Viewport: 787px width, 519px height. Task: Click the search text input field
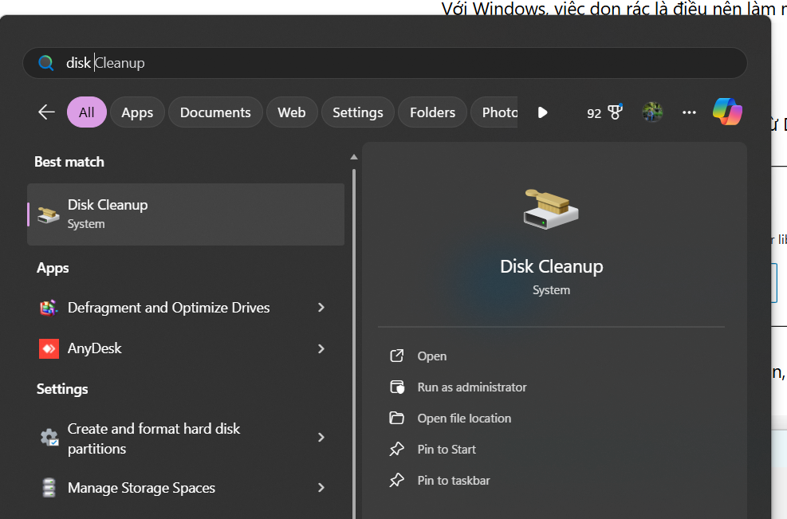pyautogui.click(x=399, y=63)
